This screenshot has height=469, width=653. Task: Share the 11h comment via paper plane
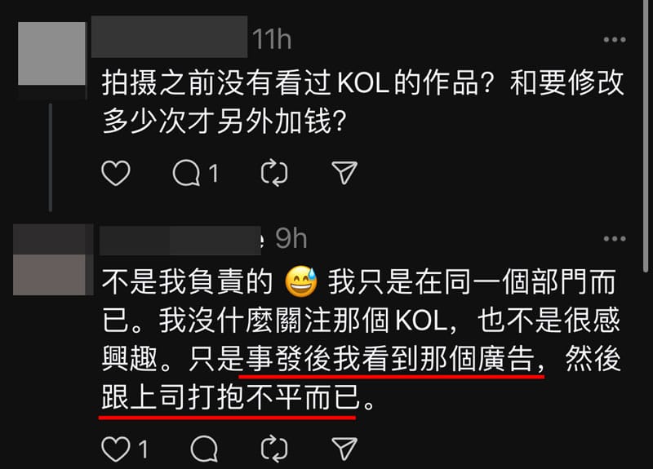point(344,173)
